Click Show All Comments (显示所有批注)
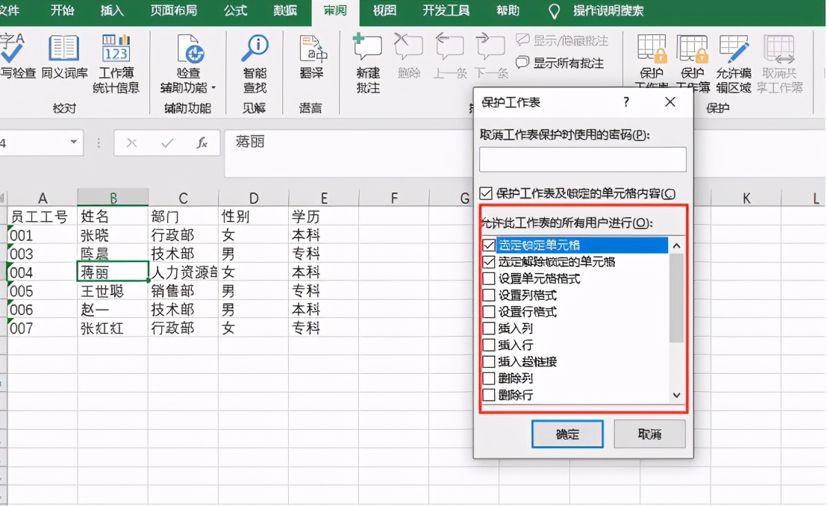 point(560,63)
